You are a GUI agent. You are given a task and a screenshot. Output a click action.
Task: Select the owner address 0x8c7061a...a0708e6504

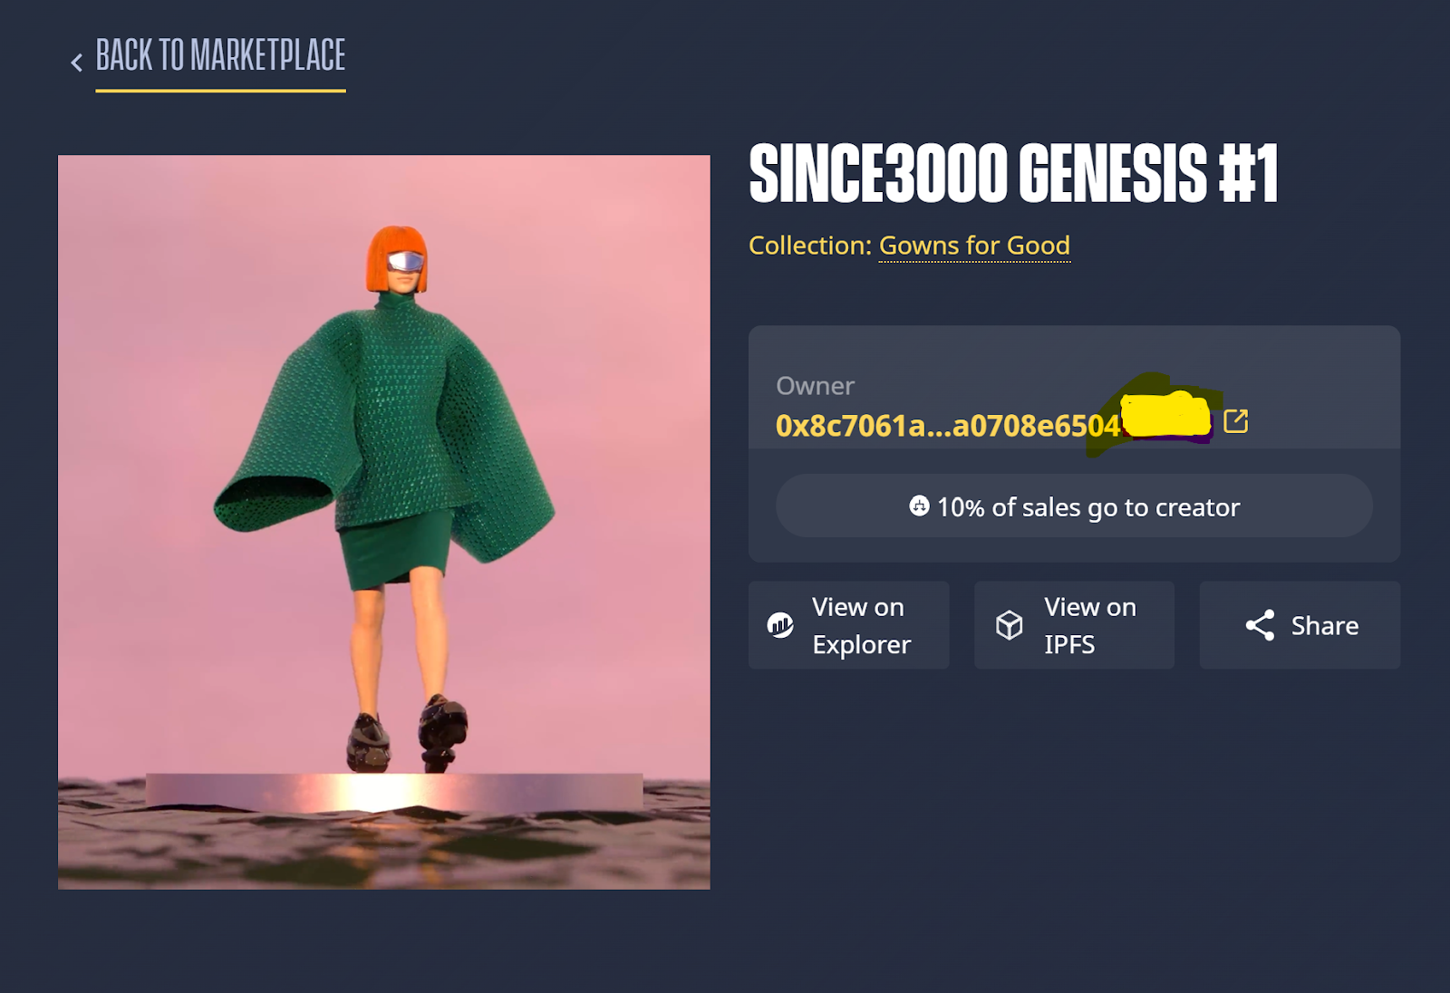coord(948,426)
